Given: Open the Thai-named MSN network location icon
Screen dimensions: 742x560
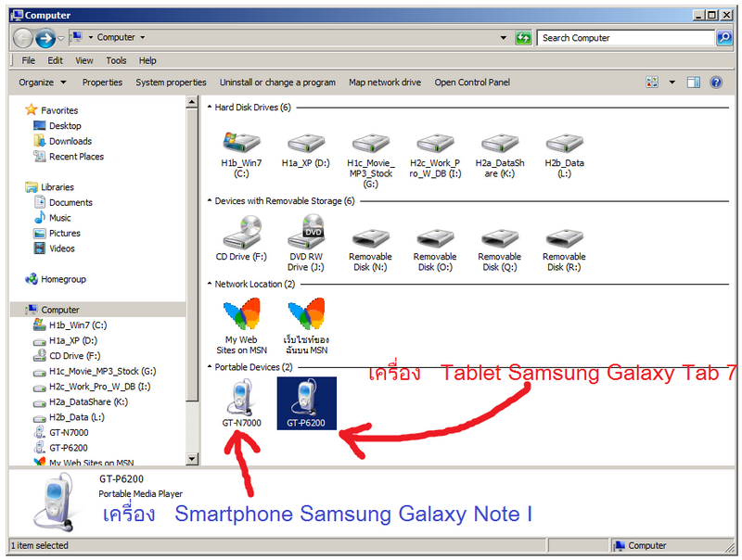Looking at the screenshot, I should tap(306, 314).
